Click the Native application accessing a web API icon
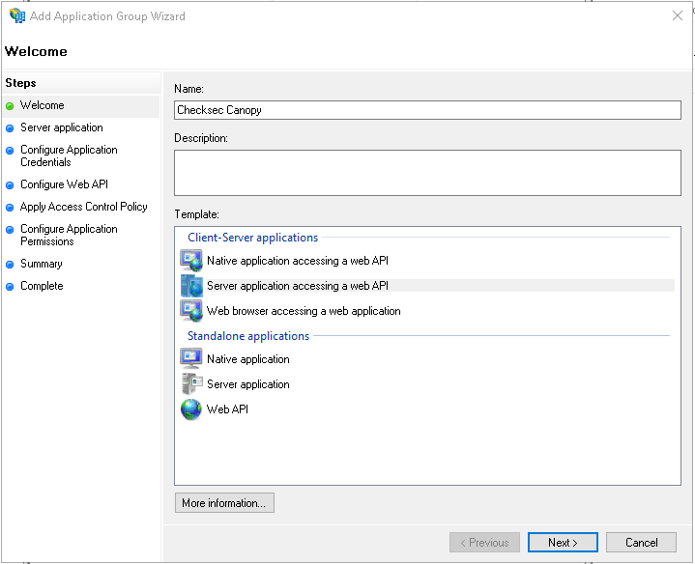The image size is (695, 564). pos(191,261)
